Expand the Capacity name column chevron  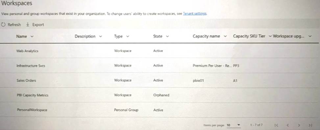(225, 36)
